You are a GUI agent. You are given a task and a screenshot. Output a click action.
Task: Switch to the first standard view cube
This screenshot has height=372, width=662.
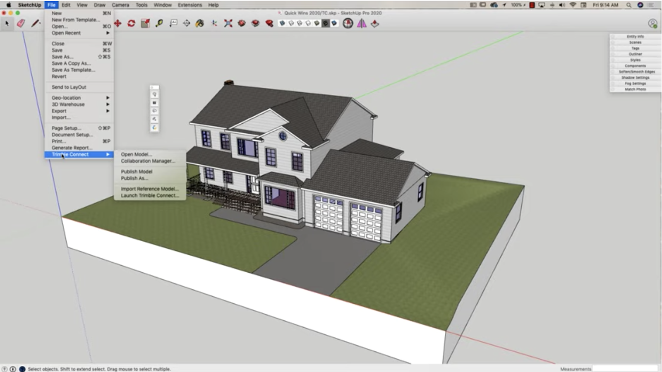pyautogui.click(x=282, y=24)
